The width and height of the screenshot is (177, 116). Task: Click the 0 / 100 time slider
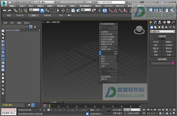[53, 102]
